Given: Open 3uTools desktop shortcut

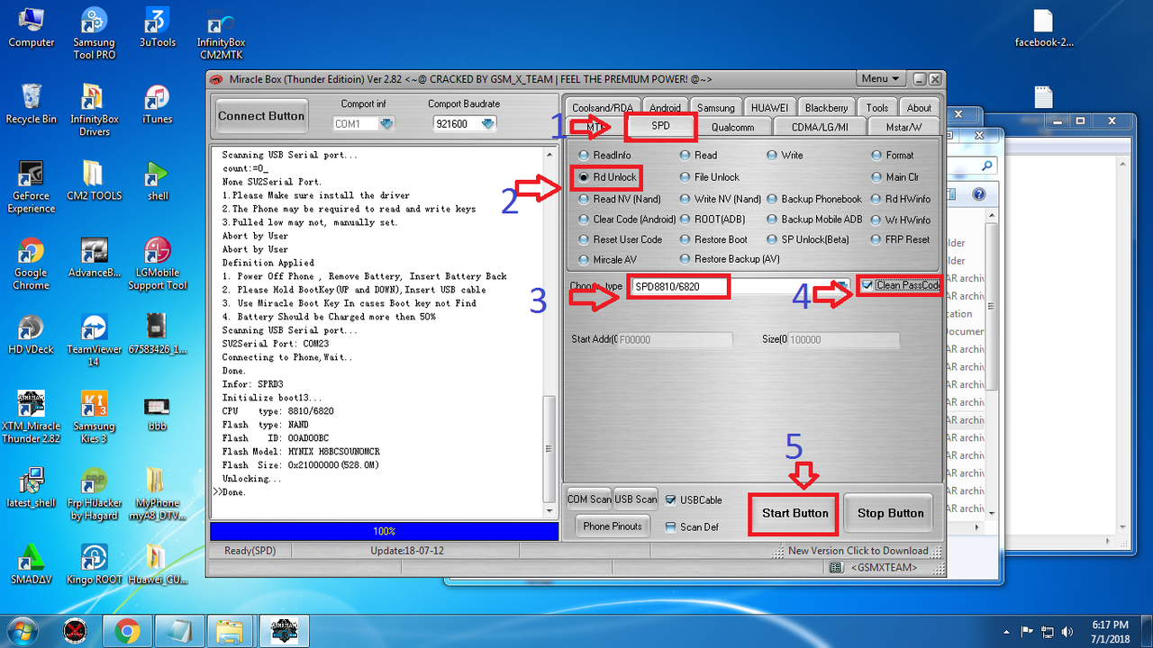Looking at the screenshot, I should pyautogui.click(x=158, y=27).
